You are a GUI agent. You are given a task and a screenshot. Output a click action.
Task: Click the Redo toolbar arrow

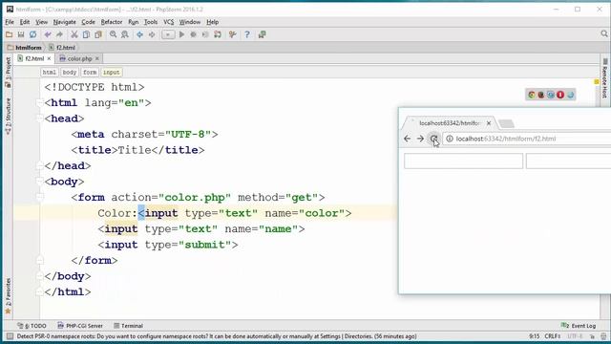click(59, 34)
